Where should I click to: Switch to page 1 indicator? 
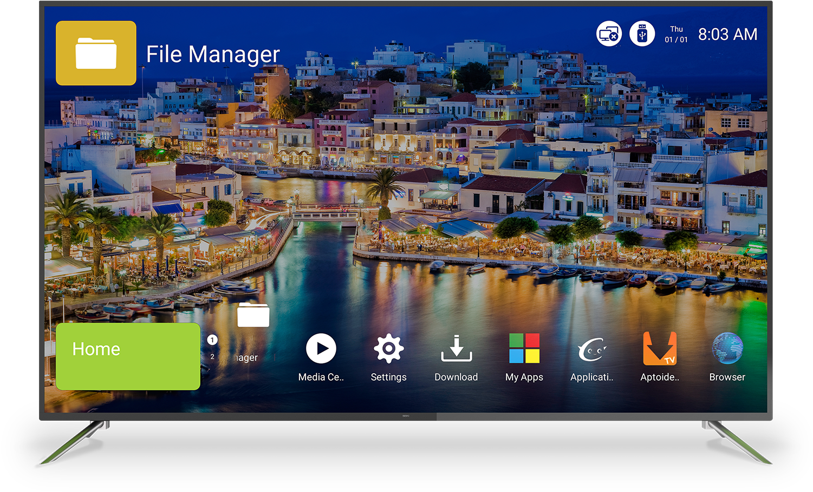coord(212,340)
